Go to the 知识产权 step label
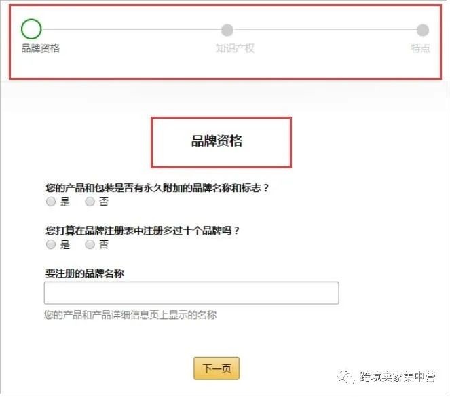 pos(235,48)
